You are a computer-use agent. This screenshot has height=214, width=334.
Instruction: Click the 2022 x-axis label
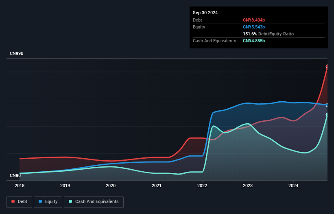202,186
